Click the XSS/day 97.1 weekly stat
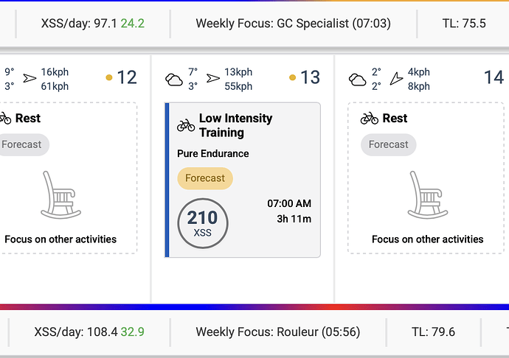 92,24
